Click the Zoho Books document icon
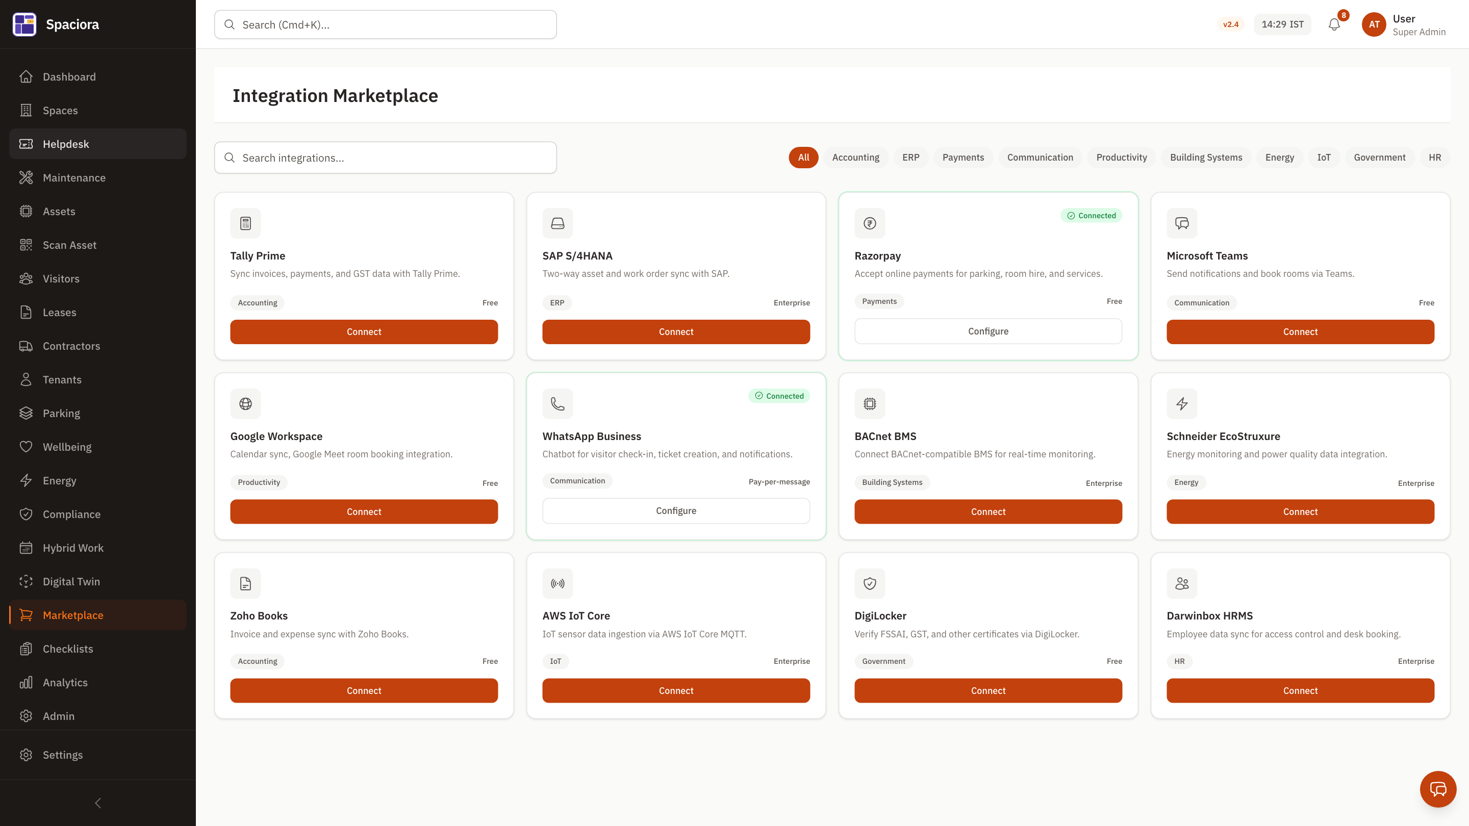Image resolution: width=1469 pixels, height=826 pixels. click(x=245, y=583)
